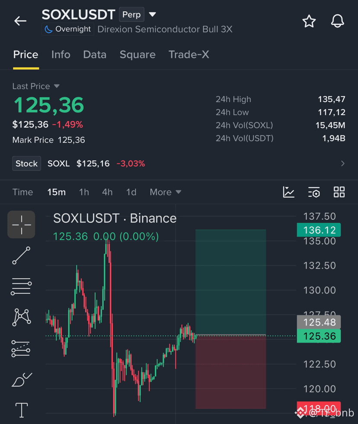This screenshot has height=424, width=358.
Task: Expand the symbol dropdown next to Perp
Action: click(x=152, y=14)
